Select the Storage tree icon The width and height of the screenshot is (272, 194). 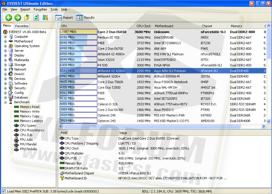[x=11, y=65]
